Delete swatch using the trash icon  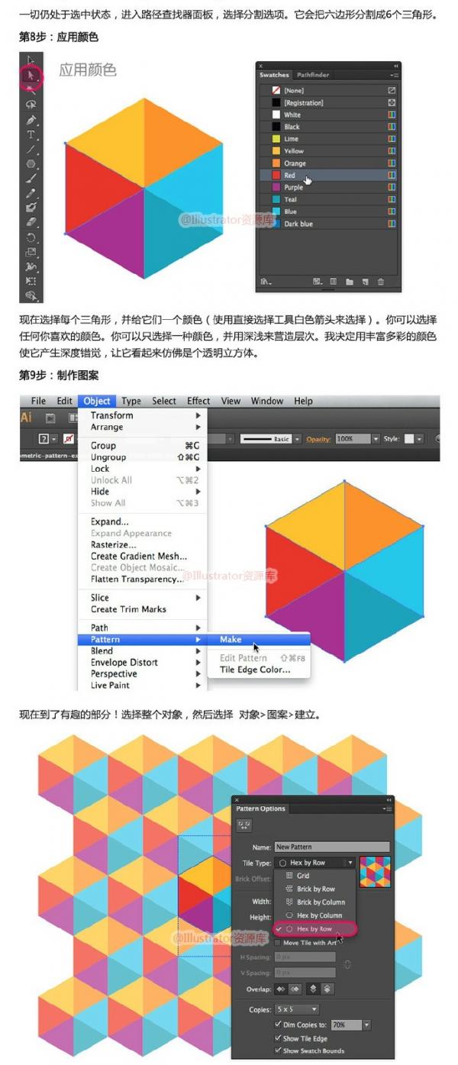[381, 282]
